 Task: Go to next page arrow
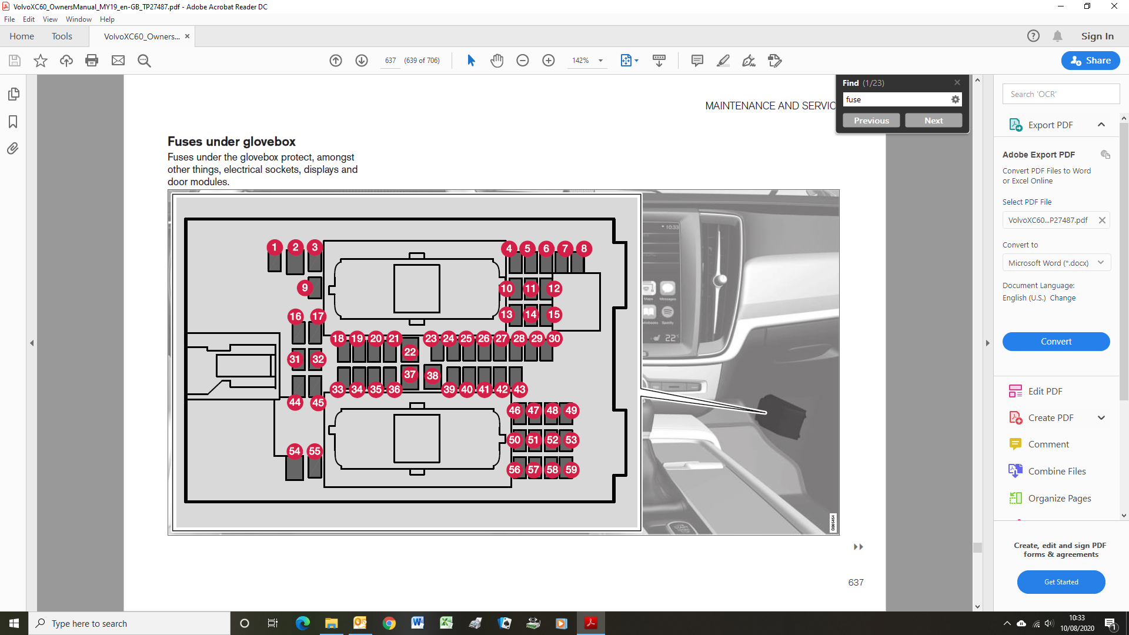pyautogui.click(x=362, y=61)
